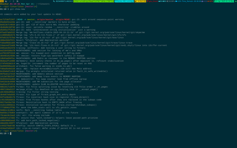This screenshot has height=148, width=237.
Task: Click the 'get rid of misc extra NUL' commit
Action: [39, 25]
